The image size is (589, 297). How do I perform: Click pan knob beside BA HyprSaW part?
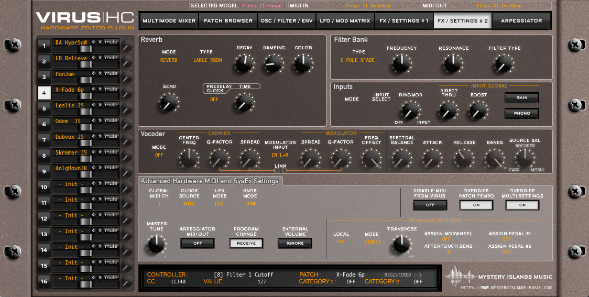point(127,46)
